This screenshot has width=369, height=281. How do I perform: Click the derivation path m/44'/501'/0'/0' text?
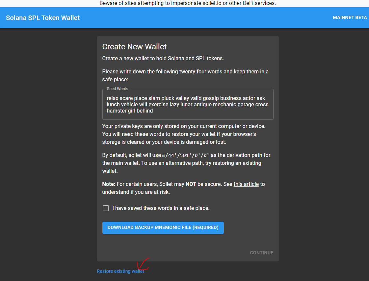[186, 155]
